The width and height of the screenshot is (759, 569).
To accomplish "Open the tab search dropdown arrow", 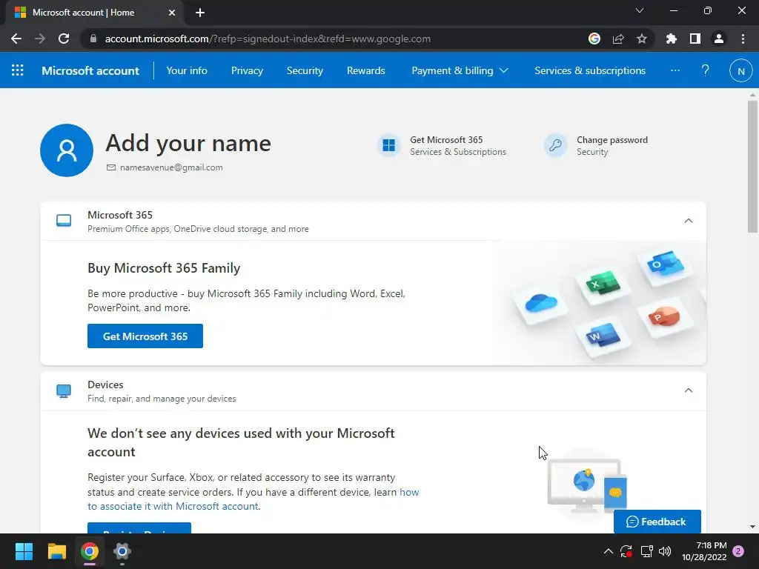I will 640,10.
